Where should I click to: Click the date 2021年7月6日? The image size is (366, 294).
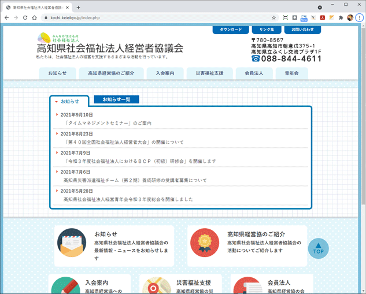pyautogui.click(x=75, y=172)
